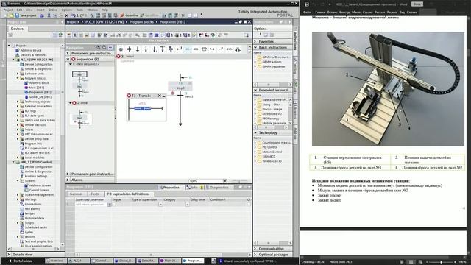This screenshot has height=265, width=471.
Task: Collapse the Technology section
Action: pyautogui.click(x=255, y=132)
